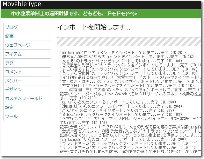Open the 記事 sidebar menu
The width and height of the screenshot is (204, 159).
(27, 36)
